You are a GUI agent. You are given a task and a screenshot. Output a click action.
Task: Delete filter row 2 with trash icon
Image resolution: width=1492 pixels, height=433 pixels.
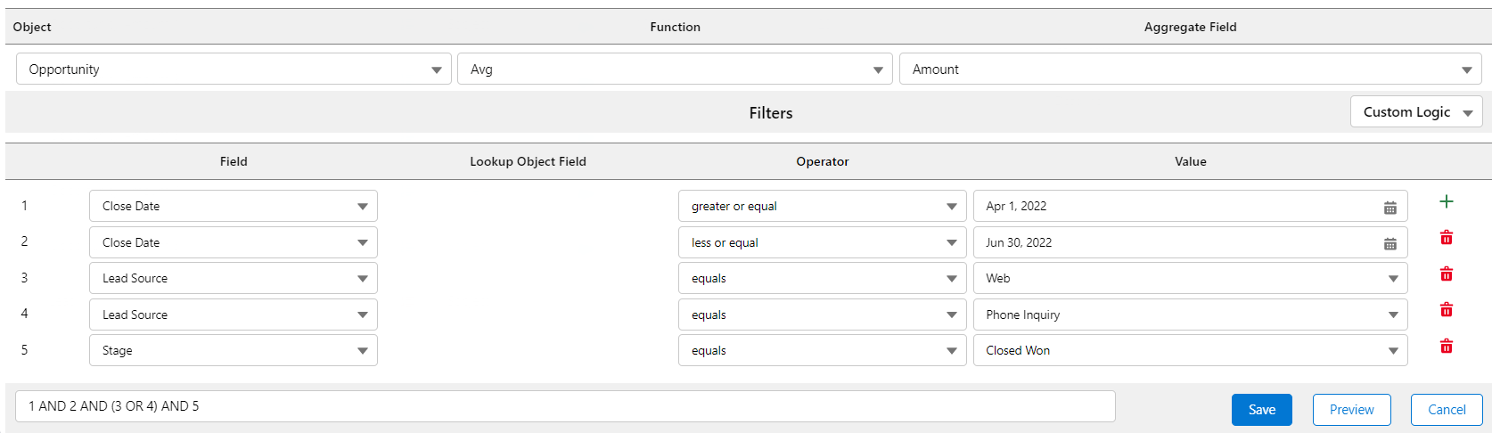click(x=1446, y=238)
